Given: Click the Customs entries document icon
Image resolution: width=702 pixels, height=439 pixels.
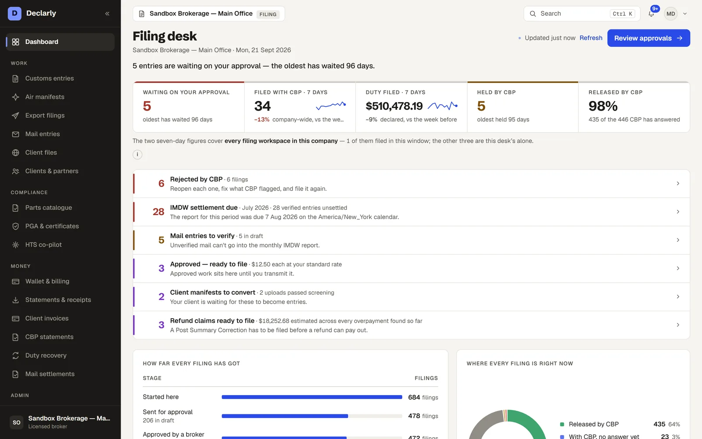Looking at the screenshot, I should [15, 79].
